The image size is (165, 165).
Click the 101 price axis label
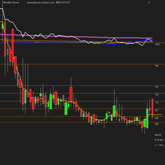point(157,44)
